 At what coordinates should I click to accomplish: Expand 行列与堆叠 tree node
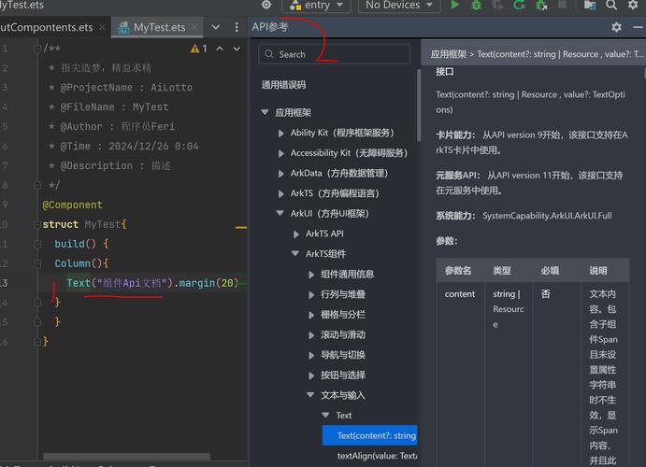coord(311,294)
